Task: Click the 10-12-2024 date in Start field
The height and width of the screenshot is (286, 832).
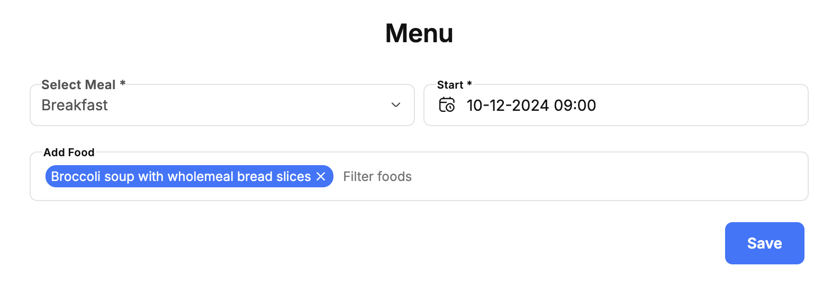Action: tap(508, 106)
